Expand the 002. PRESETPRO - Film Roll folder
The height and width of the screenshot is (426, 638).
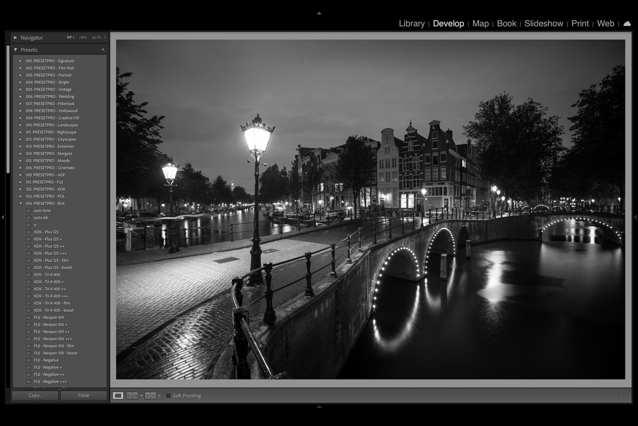[20, 68]
